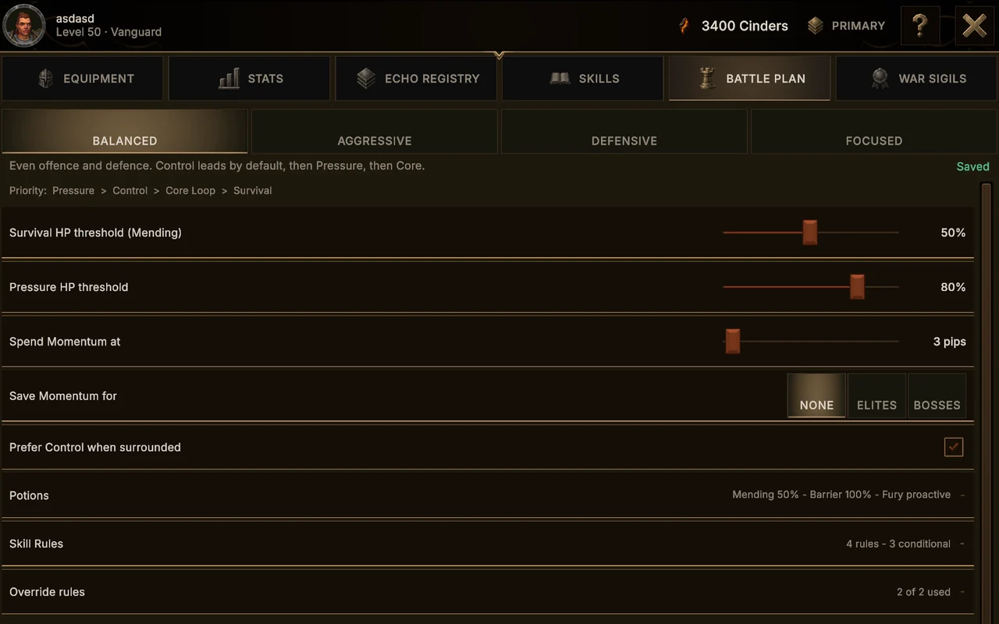Screen dimensions: 999x624
Task: Click Core Loop in the priority list
Action: (190, 190)
